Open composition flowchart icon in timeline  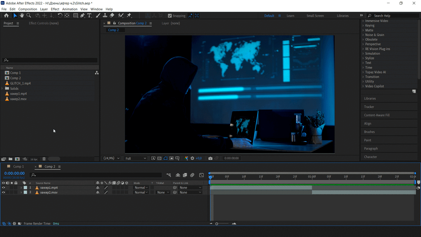[169, 175]
